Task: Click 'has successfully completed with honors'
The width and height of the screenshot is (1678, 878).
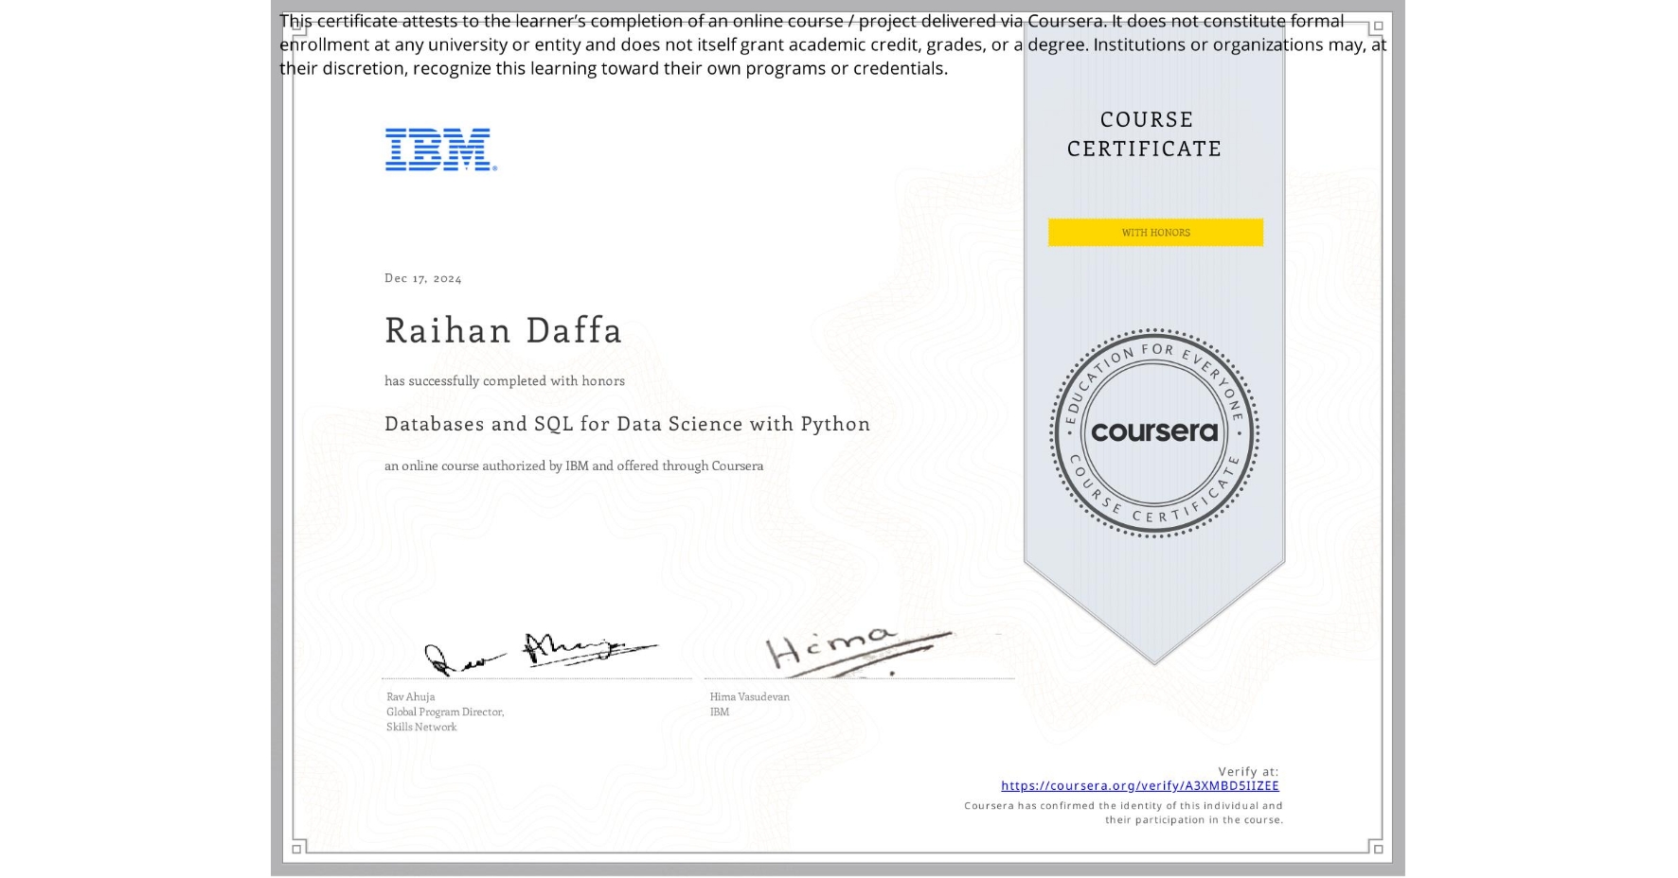Action: (505, 381)
